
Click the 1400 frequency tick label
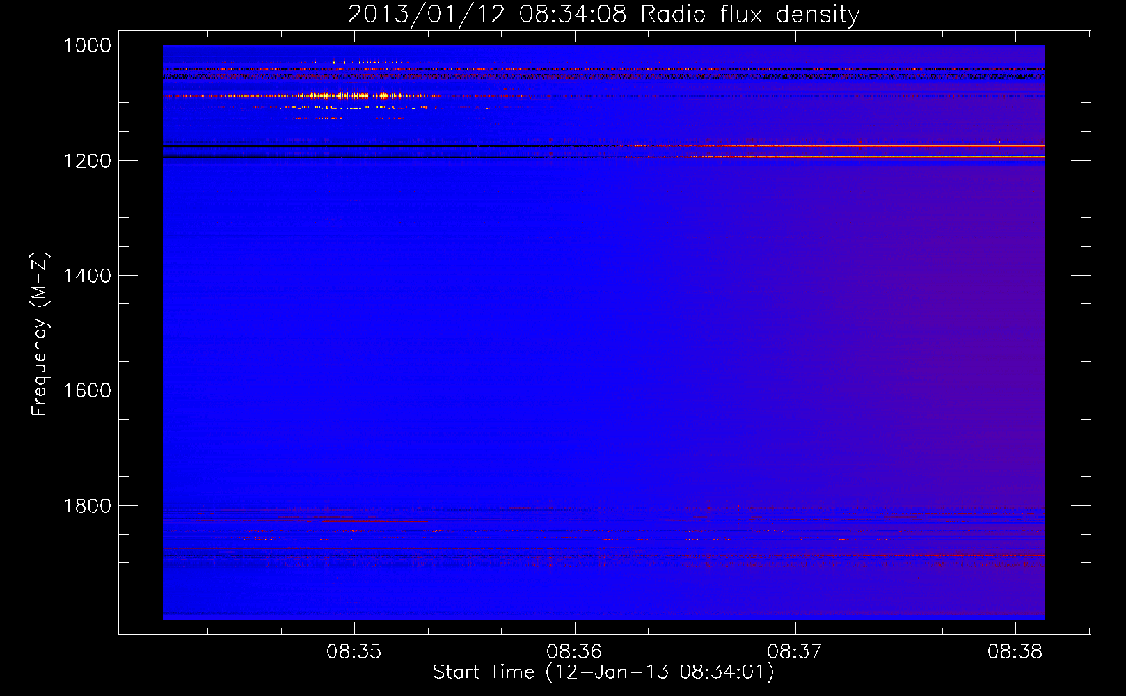87,276
